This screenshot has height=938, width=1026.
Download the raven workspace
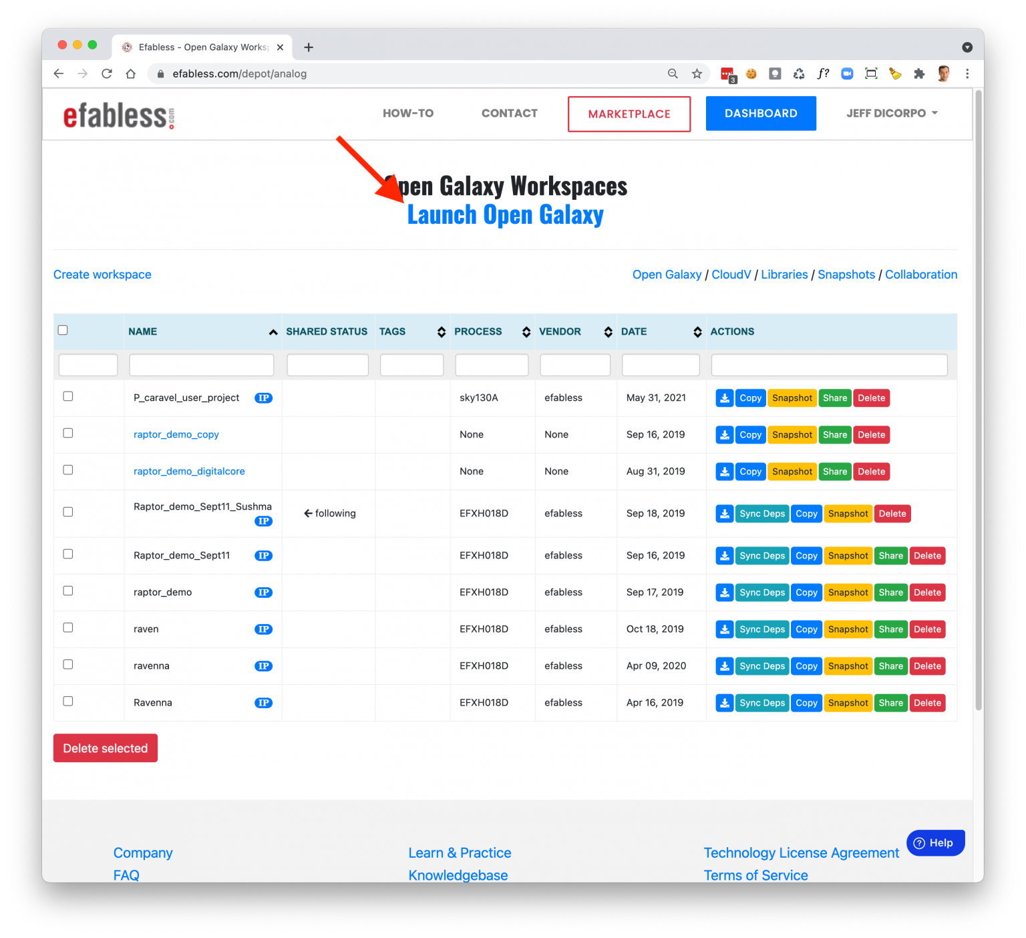[x=724, y=629]
